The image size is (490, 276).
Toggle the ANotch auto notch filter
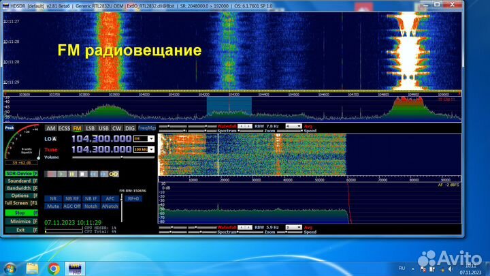pyautogui.click(x=110, y=206)
